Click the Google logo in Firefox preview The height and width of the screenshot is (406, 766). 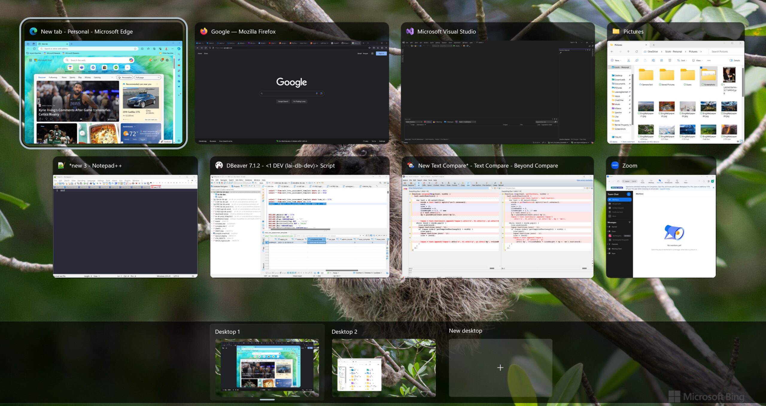(291, 82)
